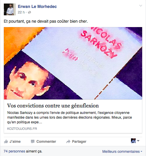Screen dimensions: 146x156
Task: Open the comment-as identity selector arrow
Action: pos(138,141)
